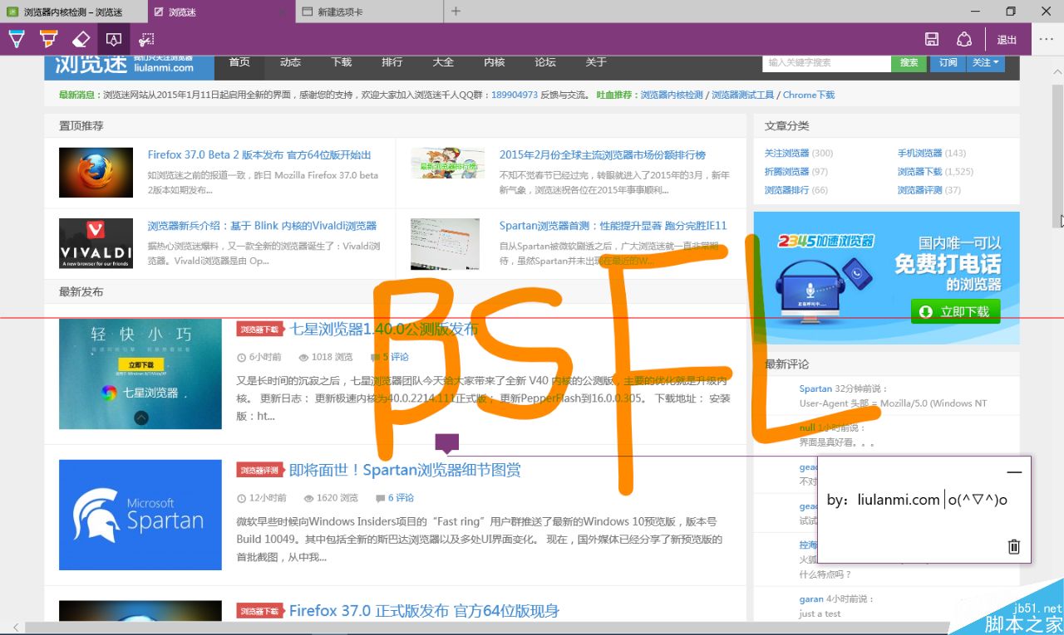Open Spartan浏览器首测 article link

[613, 226]
